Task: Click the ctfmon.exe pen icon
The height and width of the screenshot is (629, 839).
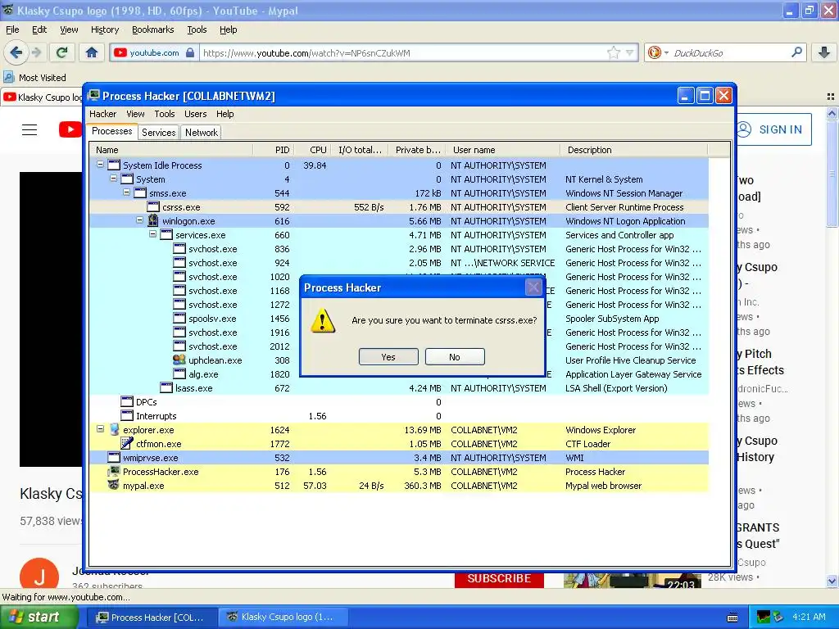Action: (127, 443)
